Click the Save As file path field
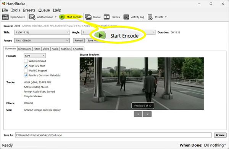The image size is (229, 149). pos(113,135)
